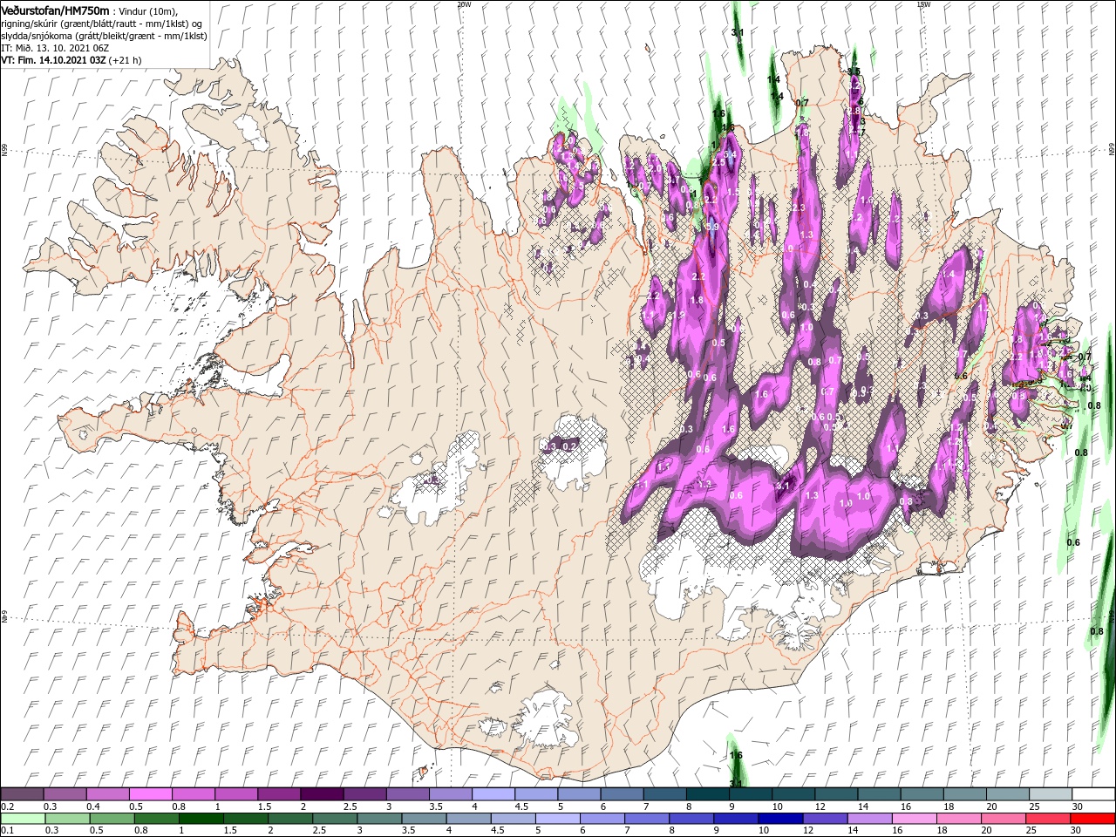Click the '30' label on the snow scale
This screenshot has height=837, width=1116.
pyautogui.click(x=1077, y=806)
